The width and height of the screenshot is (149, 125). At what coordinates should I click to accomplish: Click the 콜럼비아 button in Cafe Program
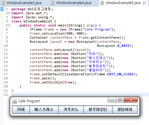[125, 110]
